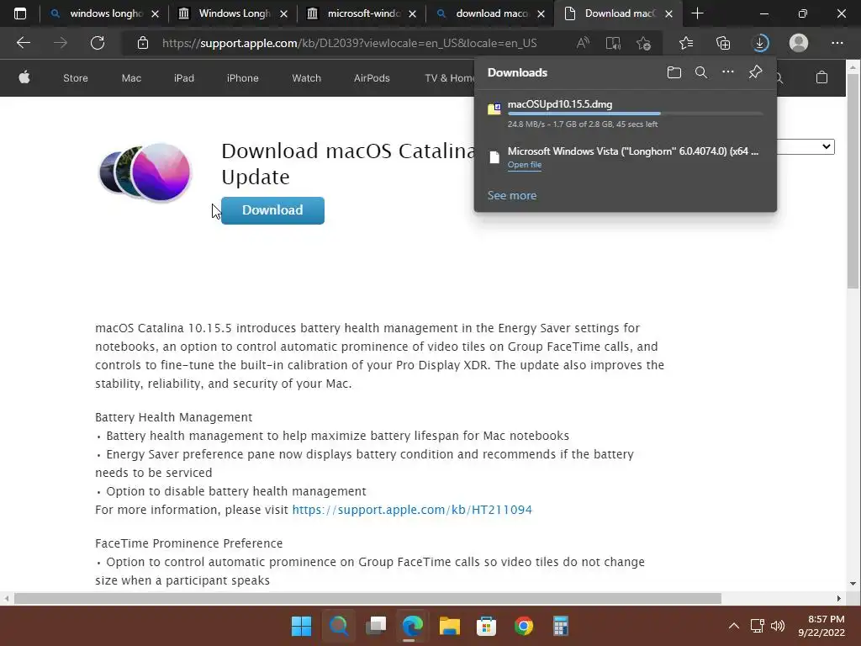Launch Google Chrome from taskbar
This screenshot has width=861, height=646.
[x=524, y=626]
